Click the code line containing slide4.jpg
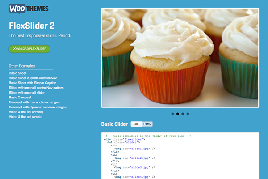The width and height of the screenshot is (268, 179). coord(135,177)
